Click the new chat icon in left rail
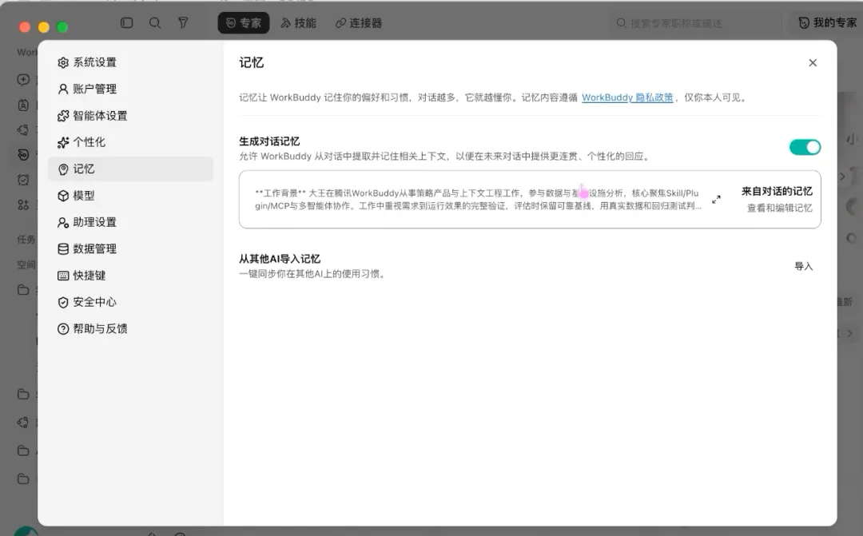The image size is (863, 536). (x=23, y=79)
